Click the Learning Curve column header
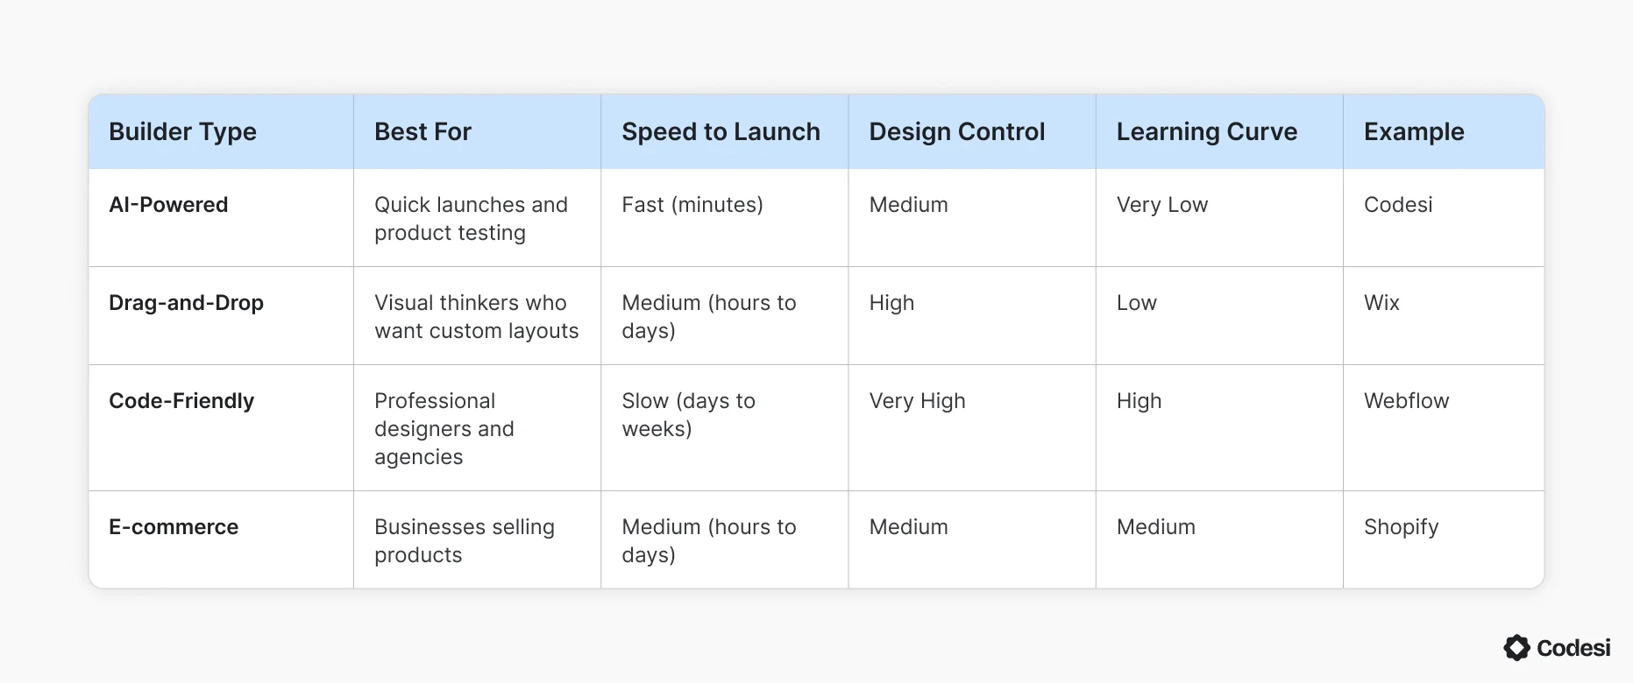The image size is (1633, 683). point(1206,131)
